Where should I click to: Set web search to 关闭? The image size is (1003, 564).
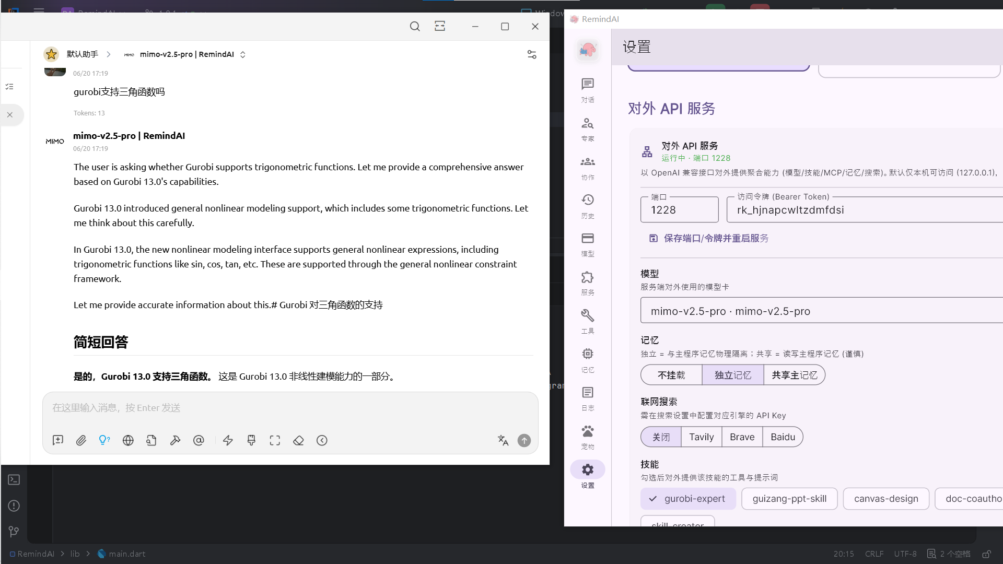[x=661, y=437]
